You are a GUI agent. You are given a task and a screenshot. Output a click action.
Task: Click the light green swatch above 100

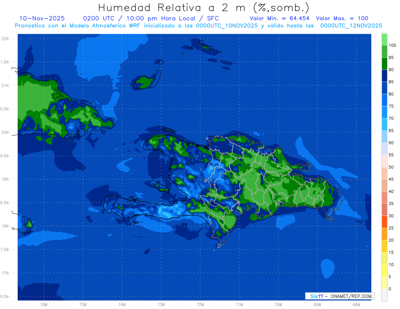pos(384,39)
